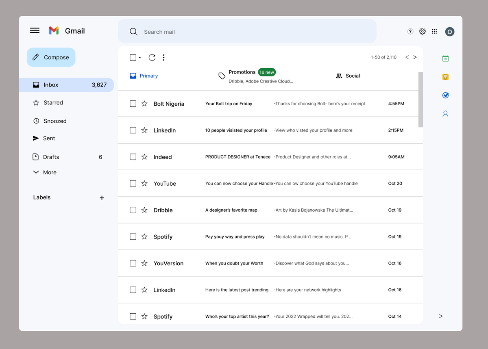Open the select-all dropdown arrow
The height and width of the screenshot is (349, 488).
(140, 58)
